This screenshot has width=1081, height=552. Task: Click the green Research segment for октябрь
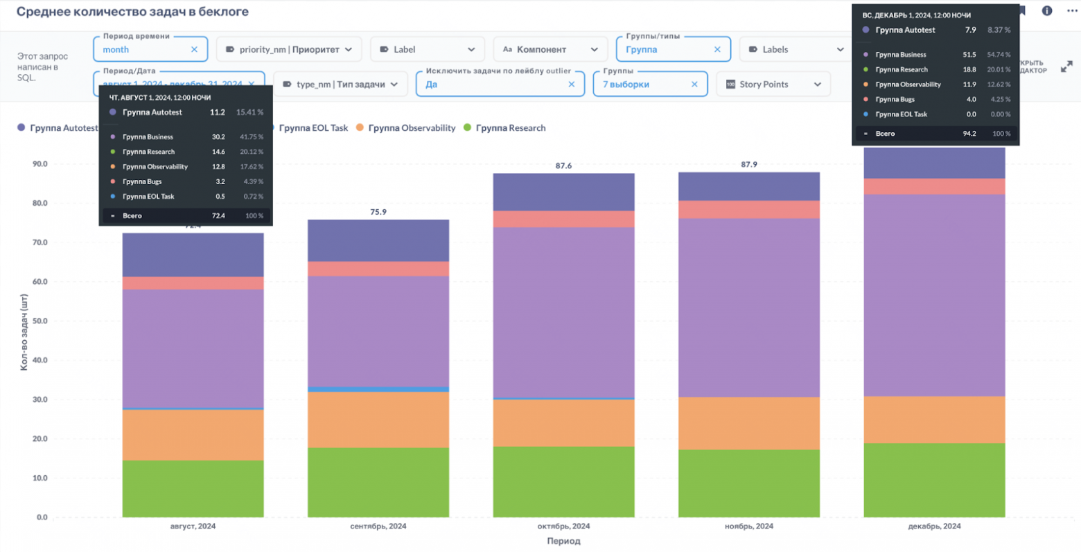pyautogui.click(x=563, y=481)
